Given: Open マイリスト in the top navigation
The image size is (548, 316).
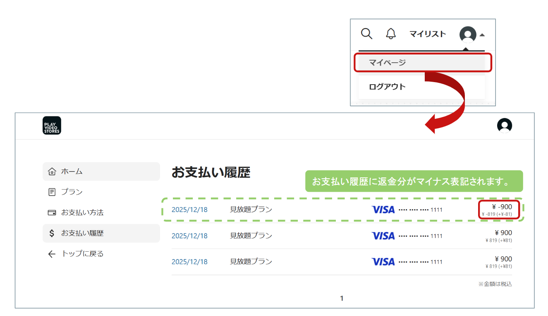Looking at the screenshot, I should coord(428,34).
